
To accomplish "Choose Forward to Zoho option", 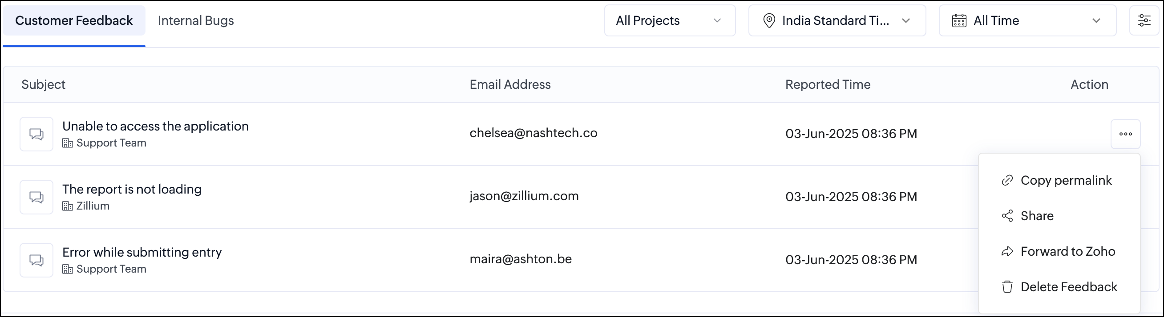I will pyautogui.click(x=1067, y=252).
